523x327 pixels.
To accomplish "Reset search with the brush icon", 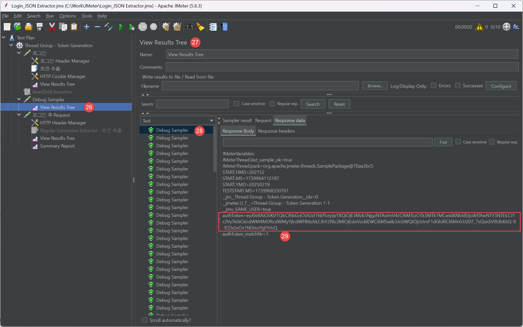I will pos(201,27).
